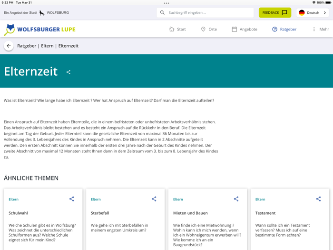Click the status bar time 9:22 PM
The height and width of the screenshot is (250, 333).
tap(8, 2)
